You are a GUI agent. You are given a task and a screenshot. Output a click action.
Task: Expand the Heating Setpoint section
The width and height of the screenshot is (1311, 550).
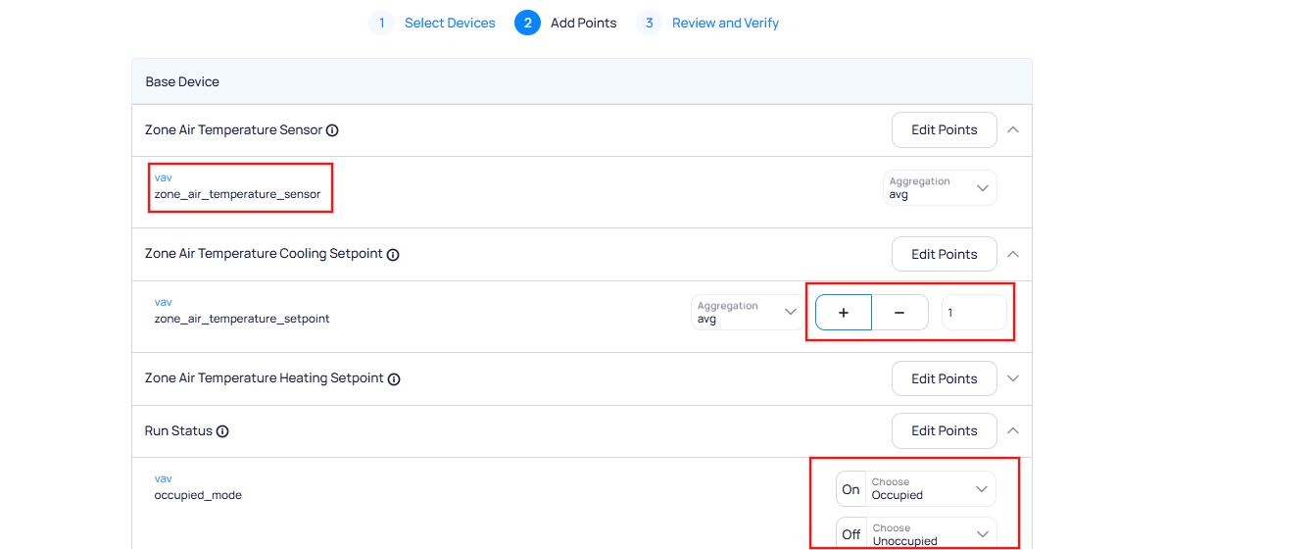click(x=1013, y=378)
